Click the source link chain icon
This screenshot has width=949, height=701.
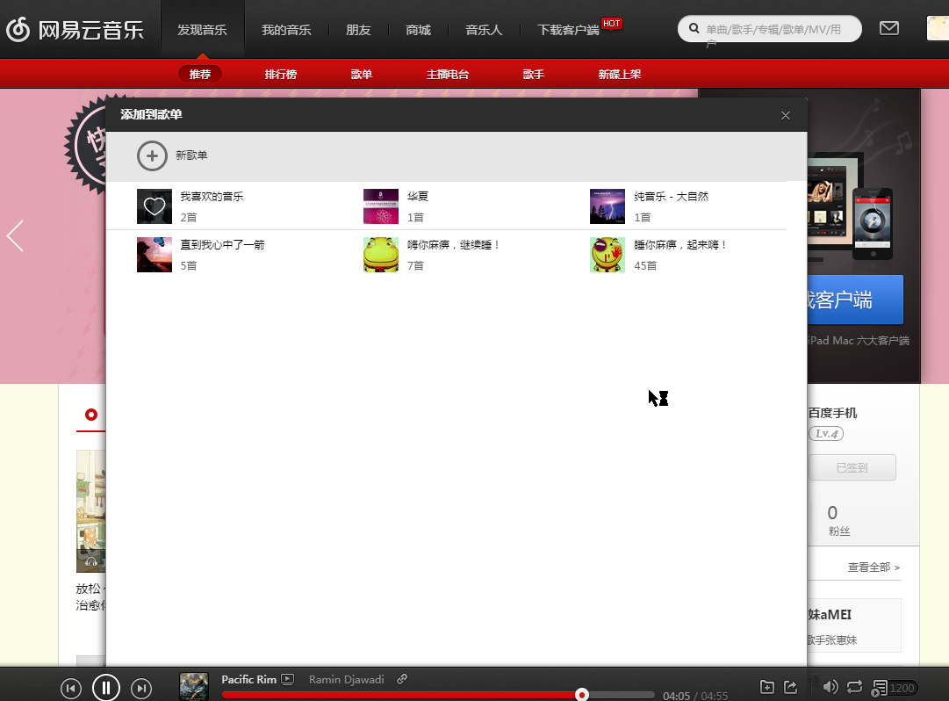point(402,679)
